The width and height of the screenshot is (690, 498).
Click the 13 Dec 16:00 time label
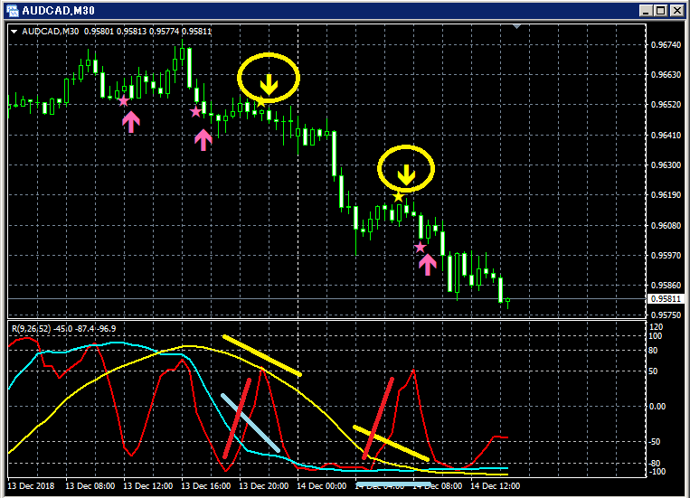(x=206, y=486)
